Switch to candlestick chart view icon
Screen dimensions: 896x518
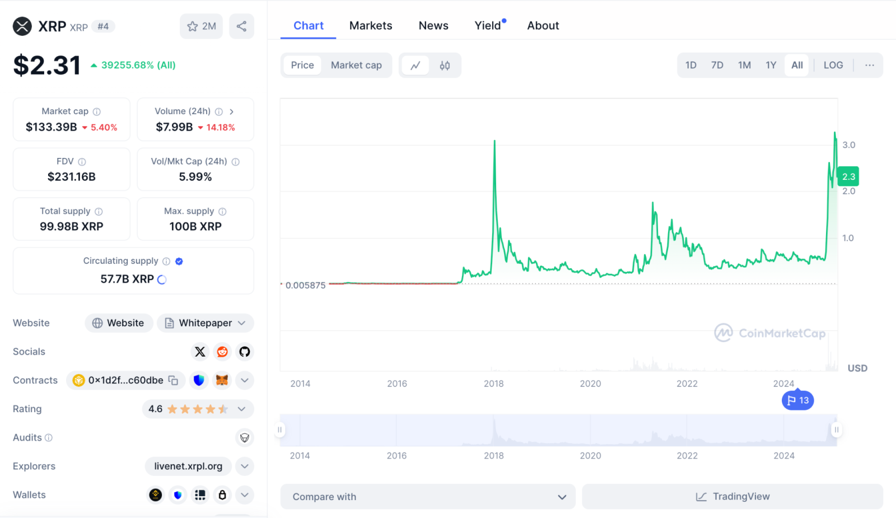pyautogui.click(x=445, y=66)
